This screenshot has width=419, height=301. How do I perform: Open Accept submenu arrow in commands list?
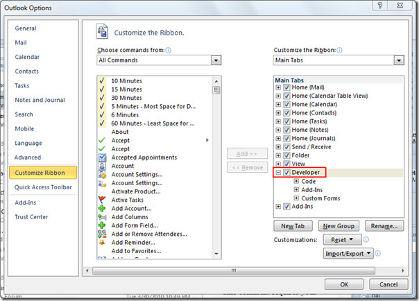click(207, 140)
